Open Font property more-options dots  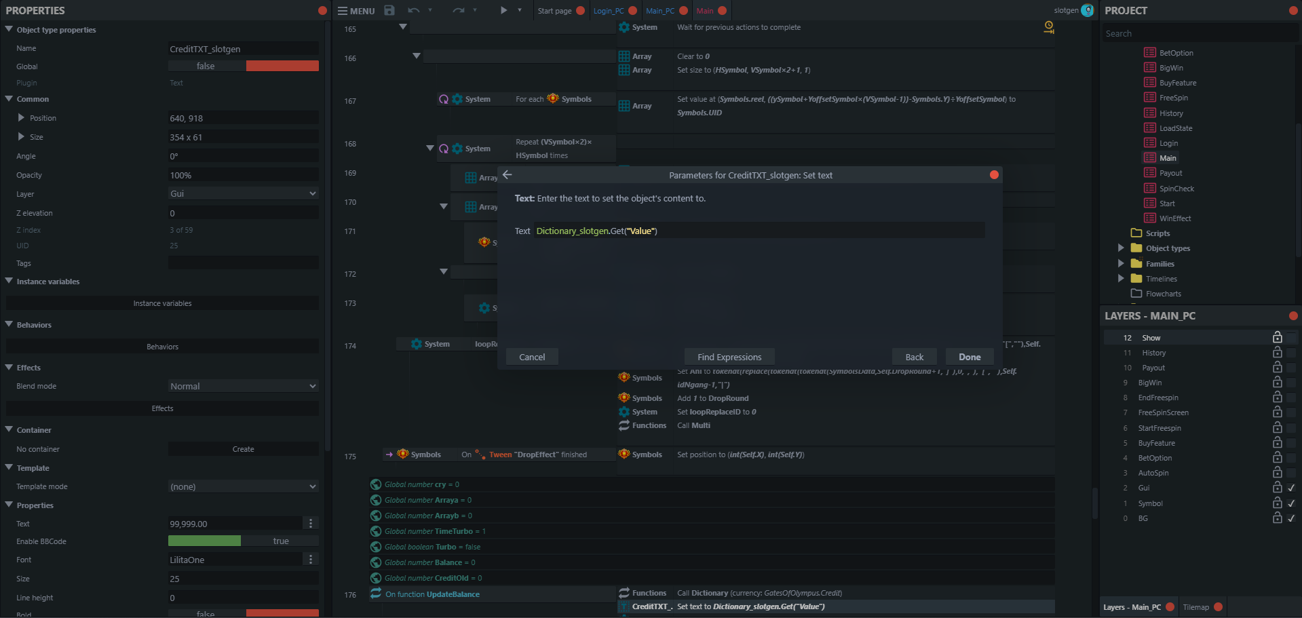click(x=311, y=559)
